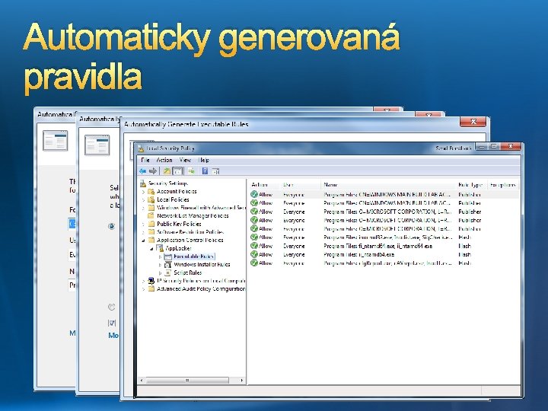Toggle the checkbox in the second wizard window
The height and width of the screenshot is (411, 548).
point(112,323)
